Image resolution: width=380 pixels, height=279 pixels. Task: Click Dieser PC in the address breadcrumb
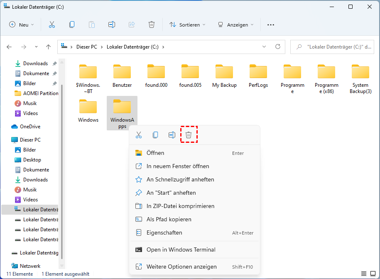click(x=87, y=47)
